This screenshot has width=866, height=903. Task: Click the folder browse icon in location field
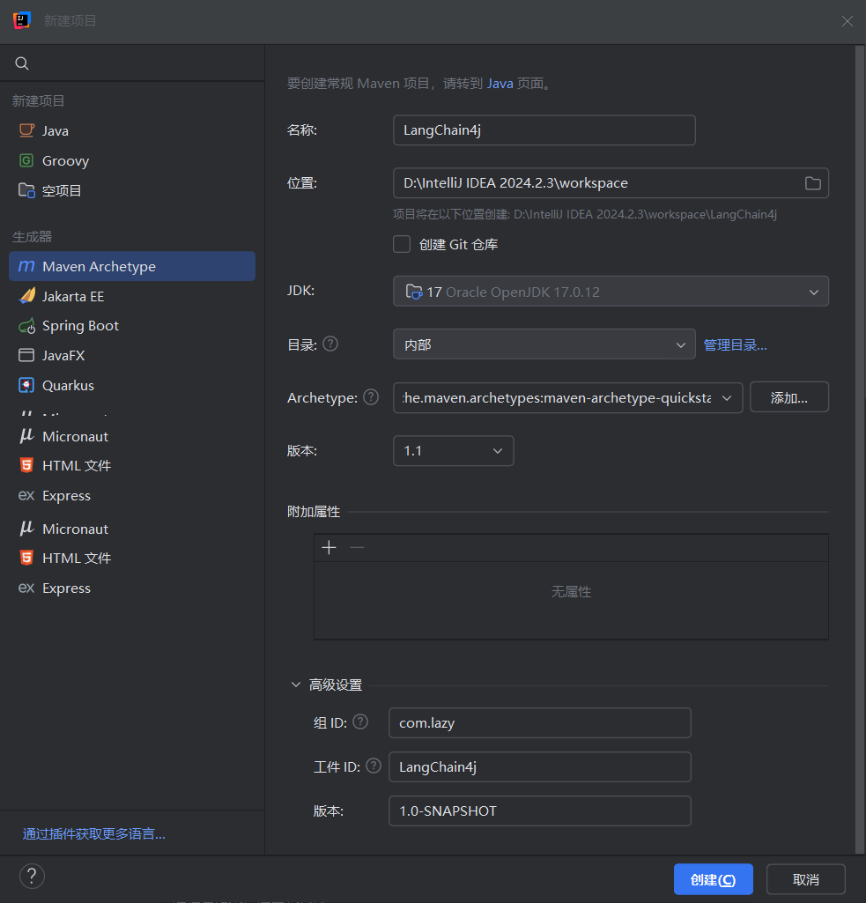(x=812, y=183)
